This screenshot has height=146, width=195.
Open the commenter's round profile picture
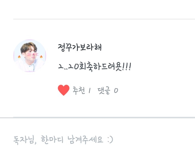point(30,56)
